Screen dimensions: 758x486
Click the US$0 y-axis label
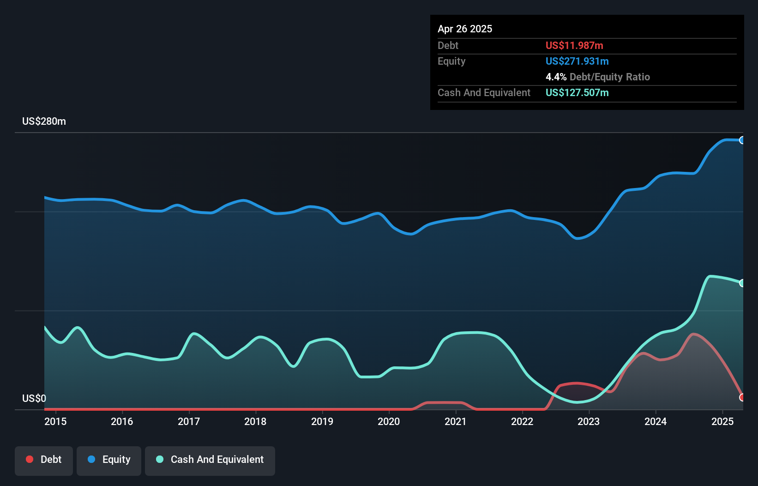click(x=34, y=399)
